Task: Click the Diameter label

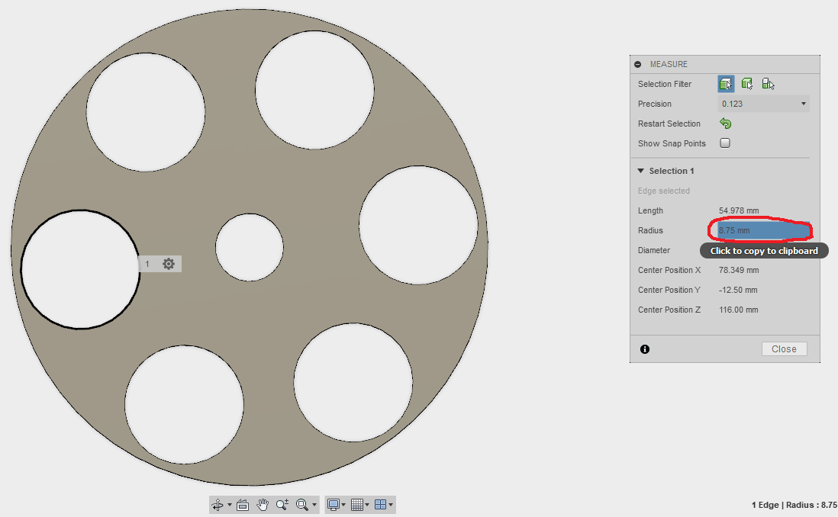Action: point(653,250)
